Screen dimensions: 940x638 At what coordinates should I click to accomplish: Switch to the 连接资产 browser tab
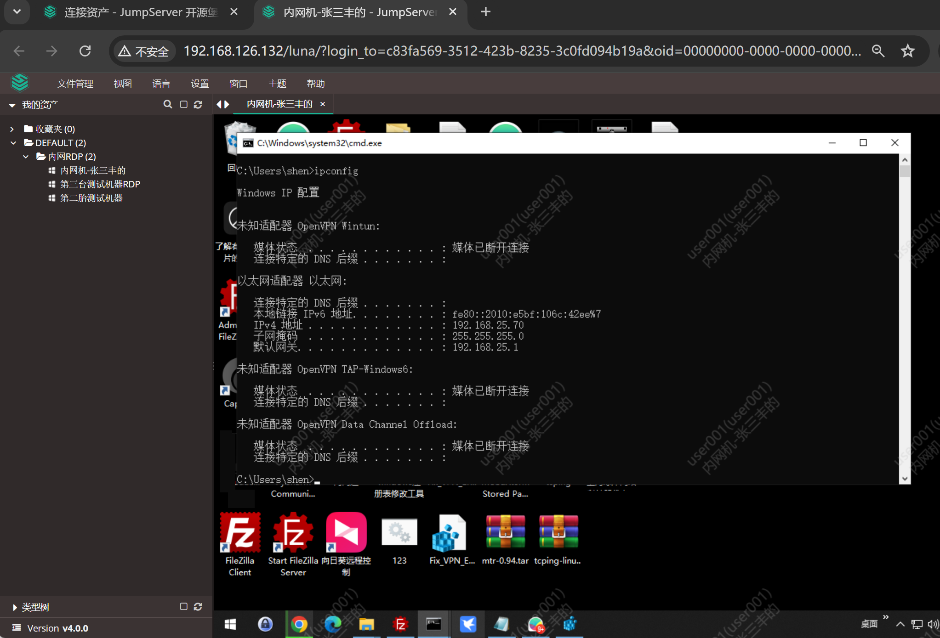tap(138, 12)
